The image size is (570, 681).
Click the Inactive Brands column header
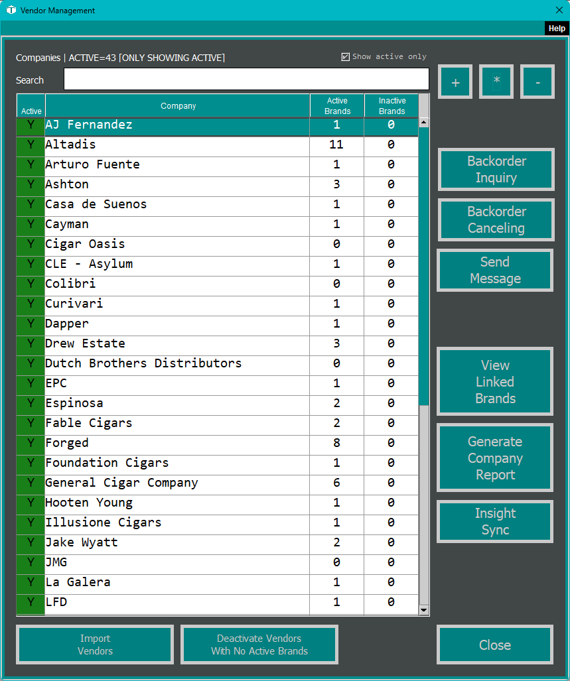(392, 105)
